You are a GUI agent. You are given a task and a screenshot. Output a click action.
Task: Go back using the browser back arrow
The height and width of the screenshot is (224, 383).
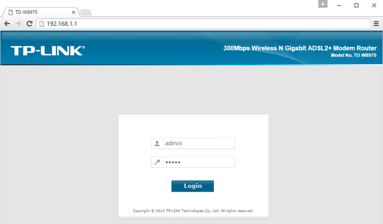click(x=7, y=23)
